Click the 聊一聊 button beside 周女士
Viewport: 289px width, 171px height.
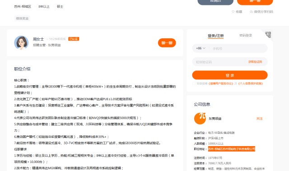click(167, 43)
